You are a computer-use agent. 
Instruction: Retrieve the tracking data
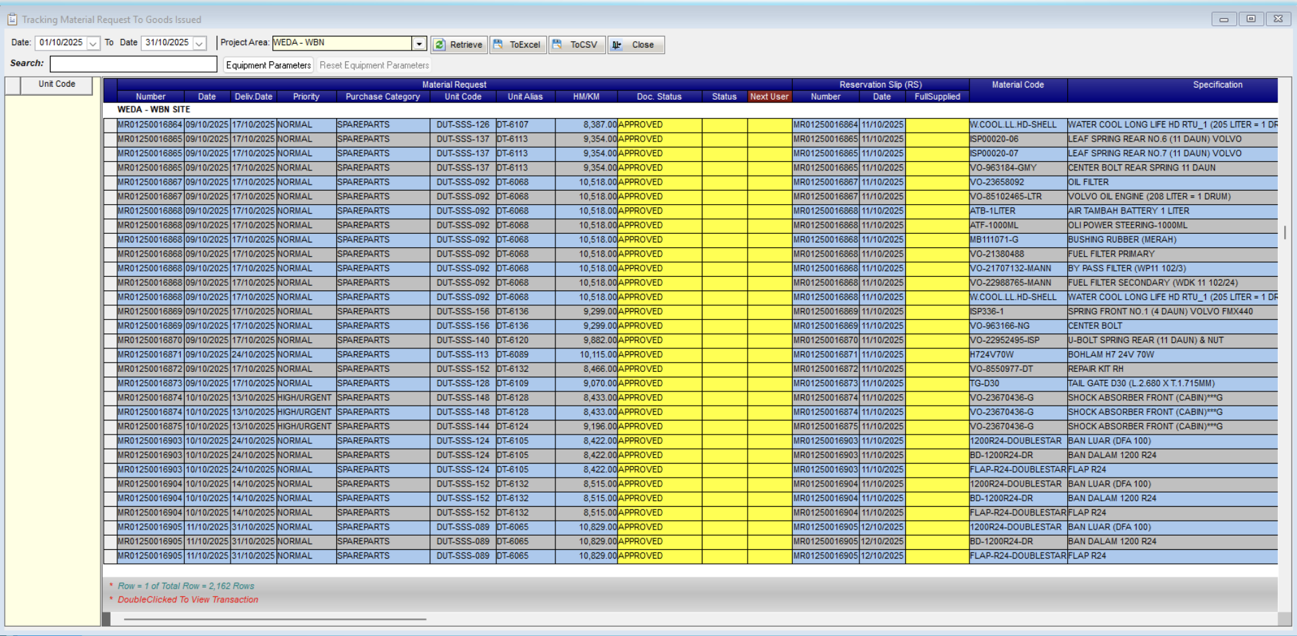tap(459, 44)
